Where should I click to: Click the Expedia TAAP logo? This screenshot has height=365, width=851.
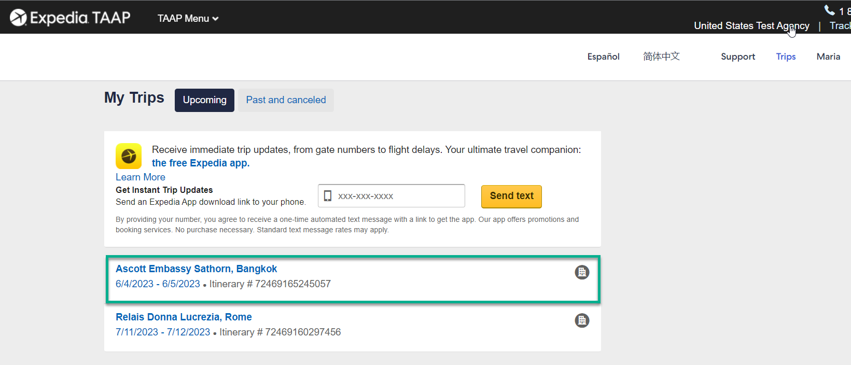pyautogui.click(x=70, y=18)
